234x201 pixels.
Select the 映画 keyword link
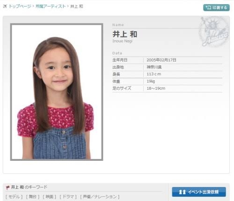49,197
